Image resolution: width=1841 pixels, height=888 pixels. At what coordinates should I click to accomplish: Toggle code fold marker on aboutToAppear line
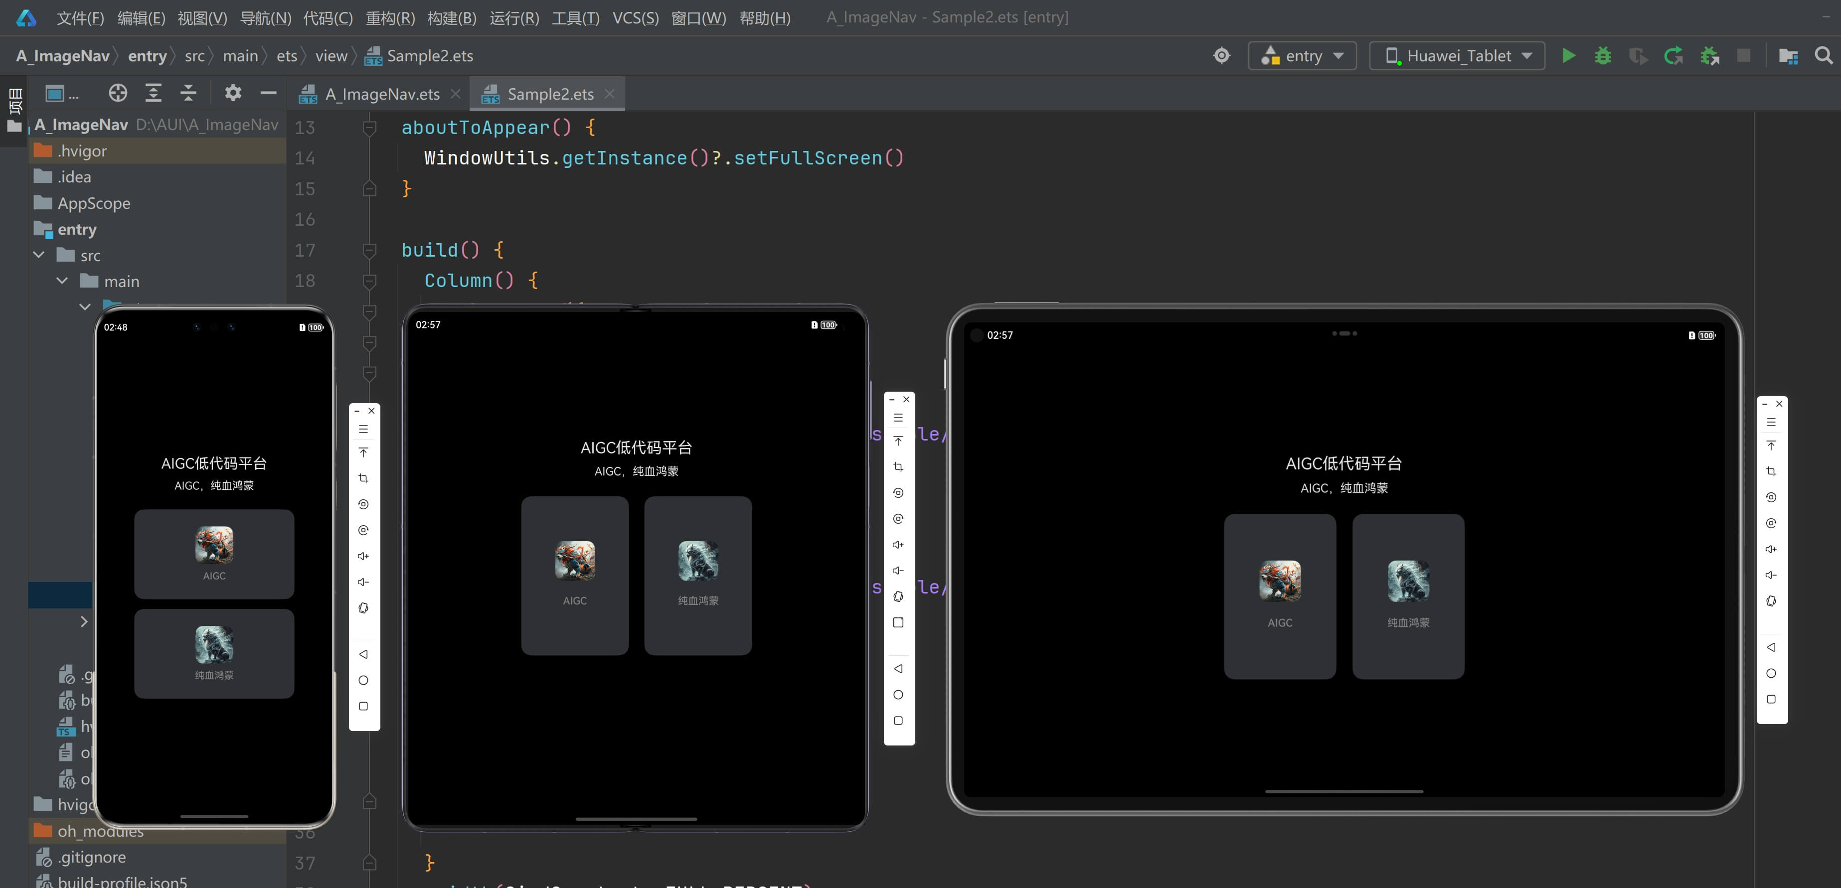click(369, 128)
